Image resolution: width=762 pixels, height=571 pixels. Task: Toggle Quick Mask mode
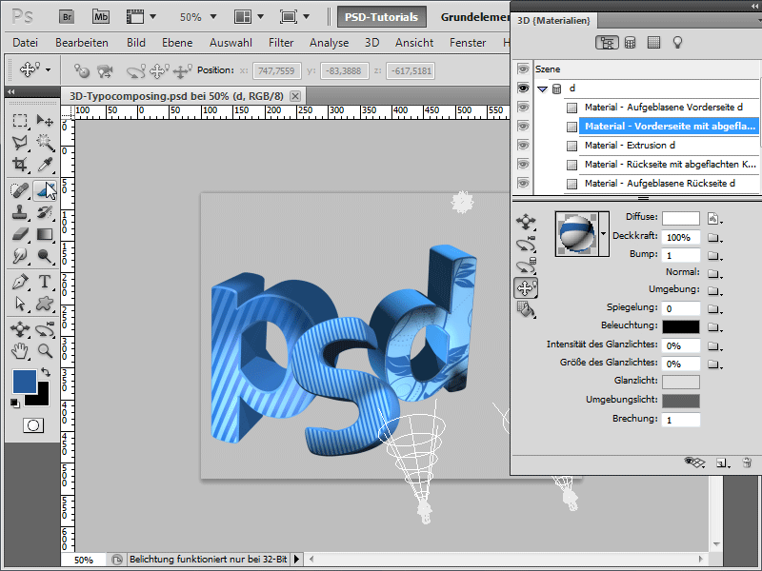(33, 425)
